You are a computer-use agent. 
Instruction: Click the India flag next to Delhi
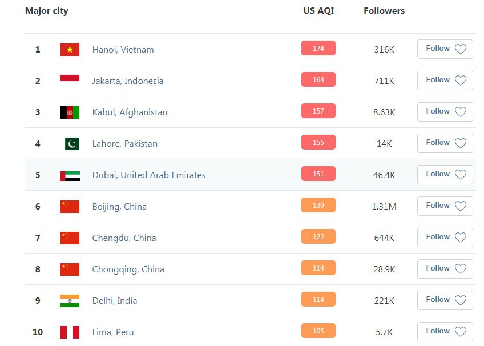(70, 301)
